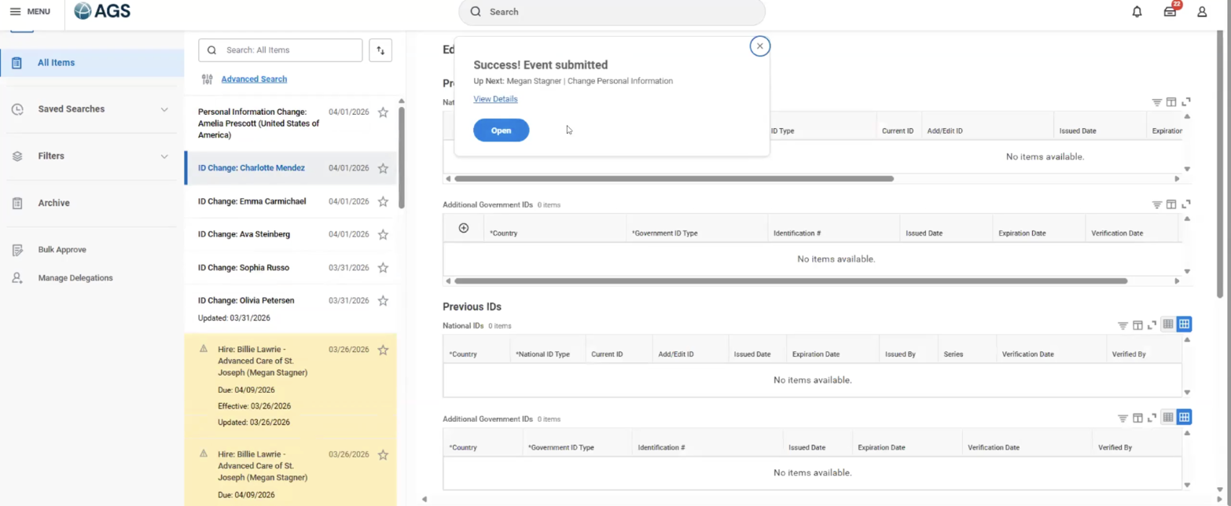Click the inbox list vertical scrollbar
Screen dimensions: 1231x506
(x=402, y=157)
